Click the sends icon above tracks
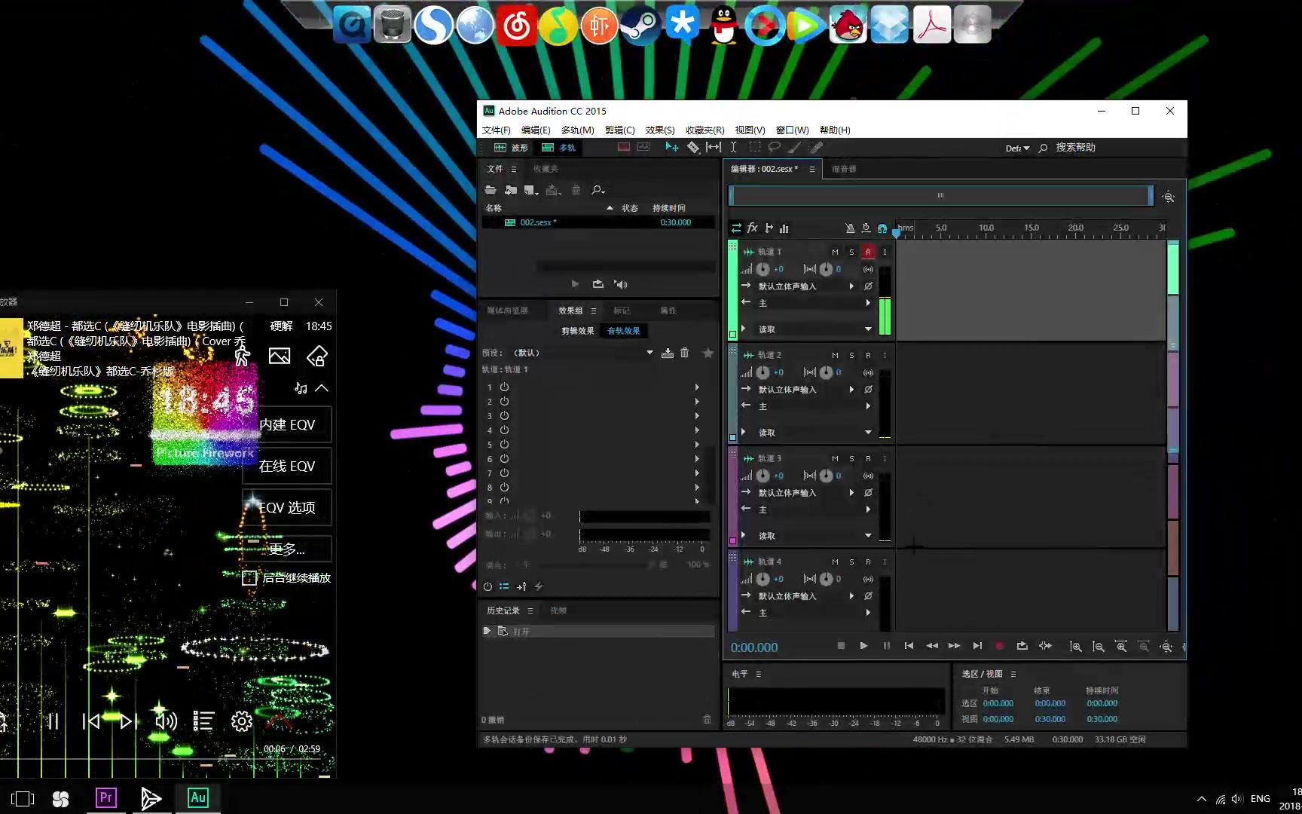1302x814 pixels. point(769,228)
